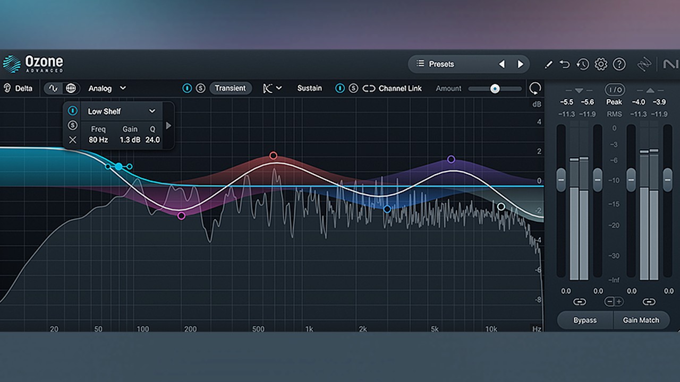This screenshot has height=382, width=680.
Task: Click the plus button between link icons
Action: pyautogui.click(x=619, y=302)
